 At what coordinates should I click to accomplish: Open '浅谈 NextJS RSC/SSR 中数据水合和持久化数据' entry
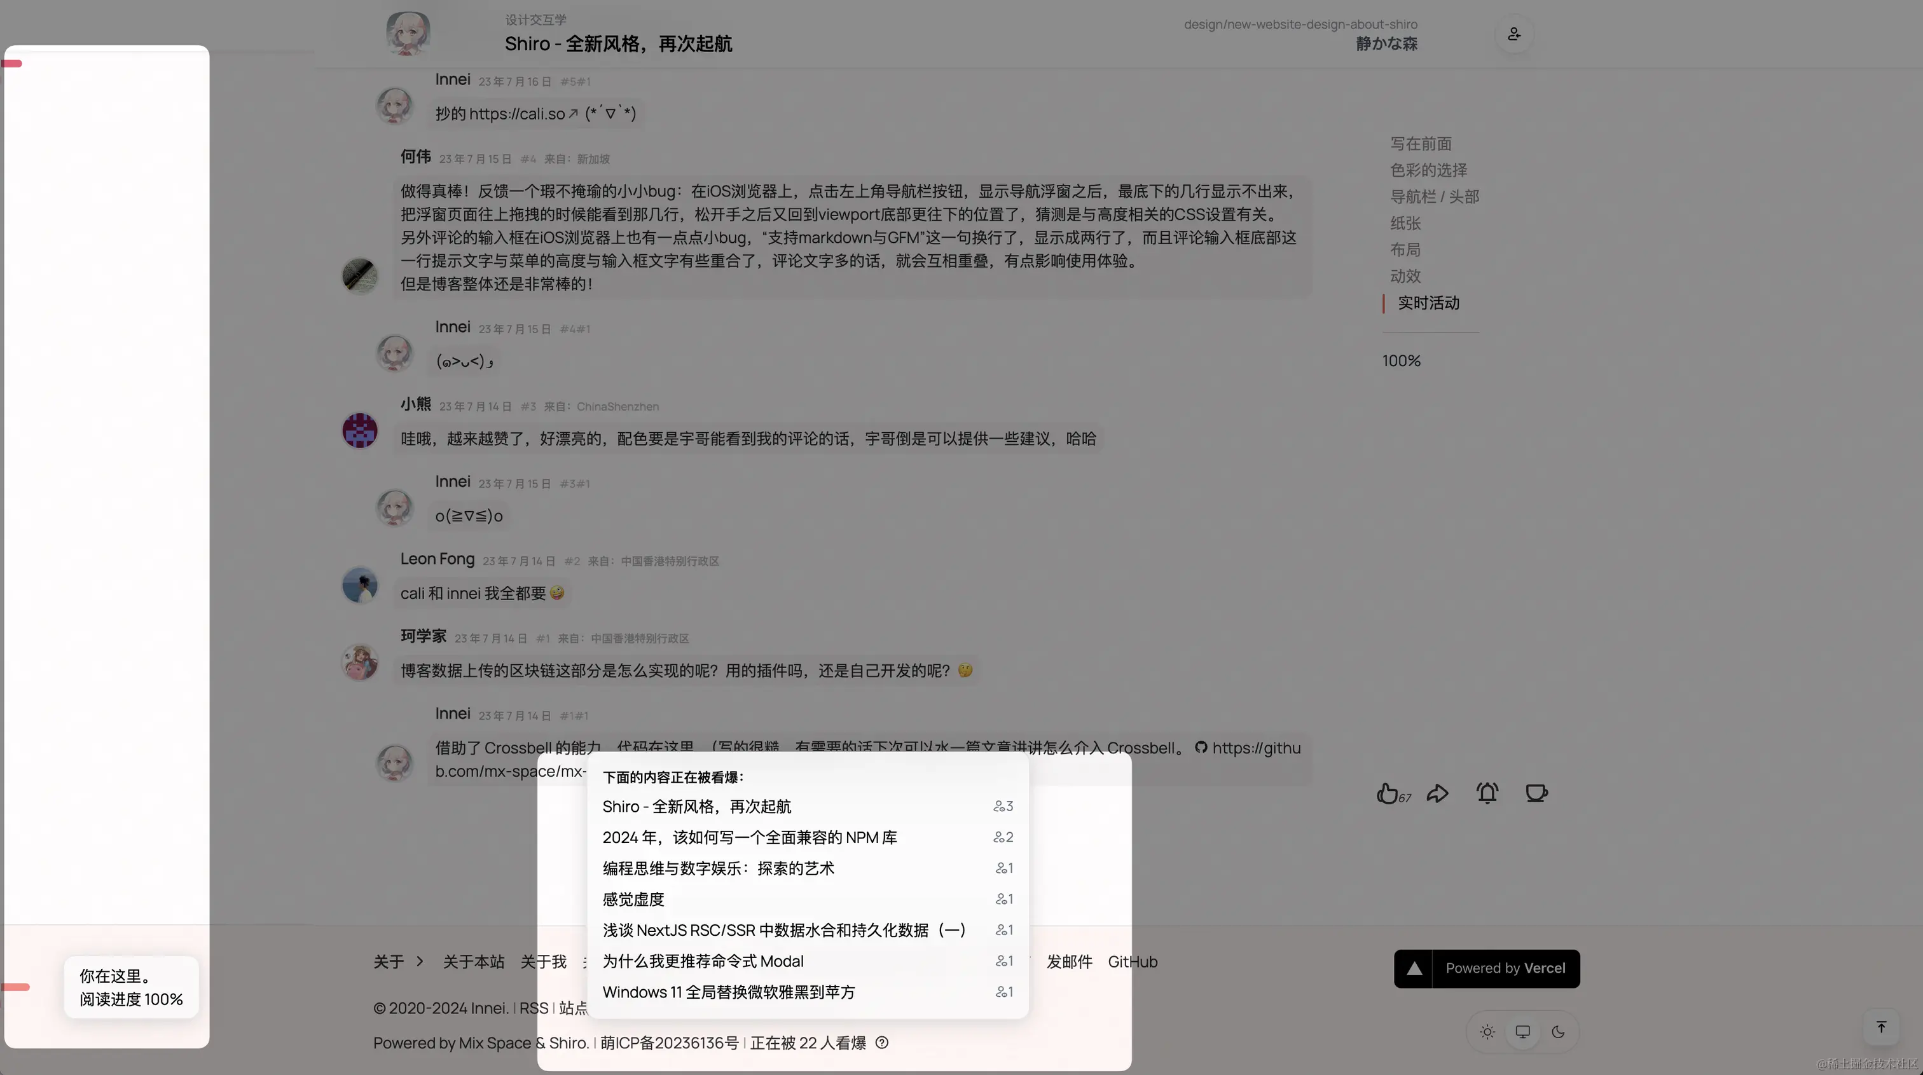pos(807,930)
